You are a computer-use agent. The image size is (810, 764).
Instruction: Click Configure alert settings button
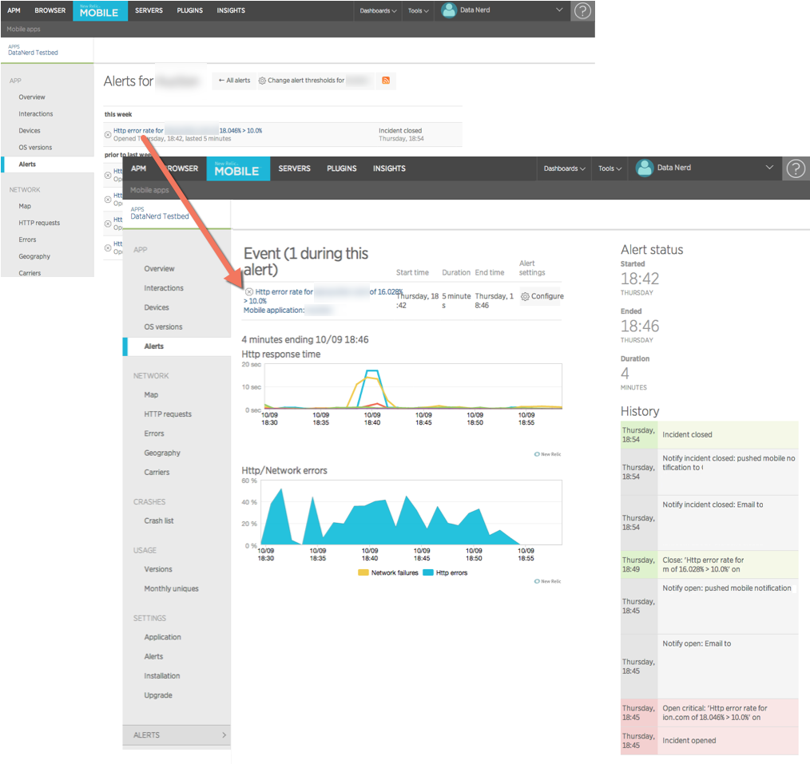pos(542,296)
